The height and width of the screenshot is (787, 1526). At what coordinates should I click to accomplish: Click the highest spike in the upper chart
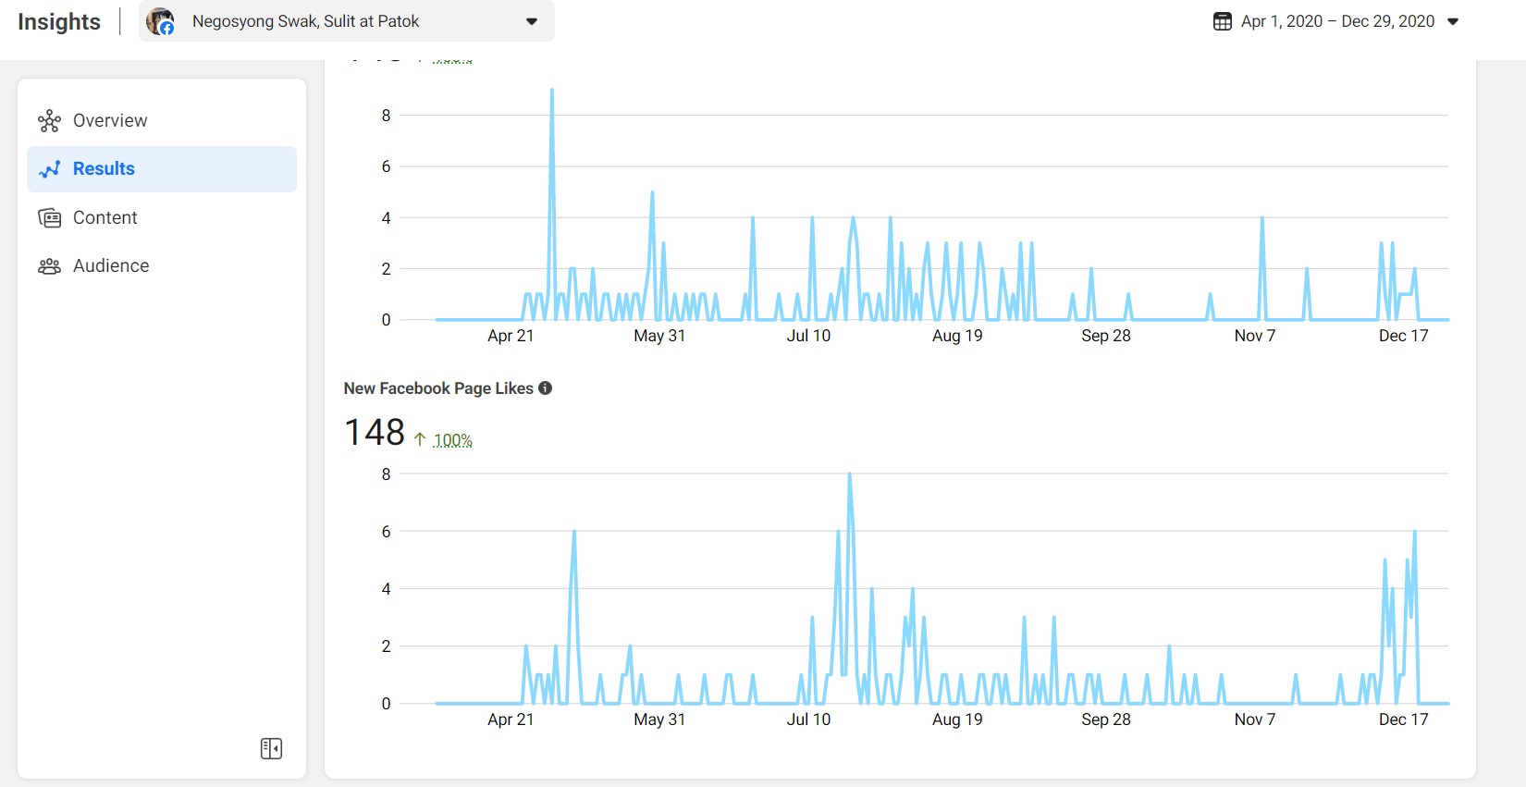(552, 91)
